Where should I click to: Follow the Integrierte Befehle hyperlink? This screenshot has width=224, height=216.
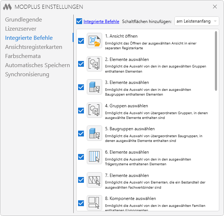pyautogui.click(x=101, y=22)
